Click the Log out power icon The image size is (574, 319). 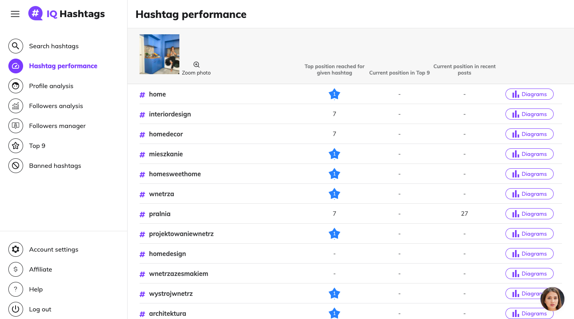(x=16, y=309)
